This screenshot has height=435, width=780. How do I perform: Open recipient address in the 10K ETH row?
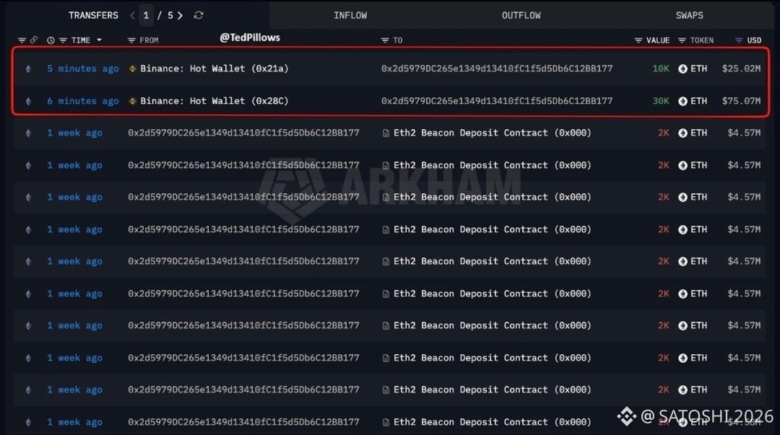[497, 69]
